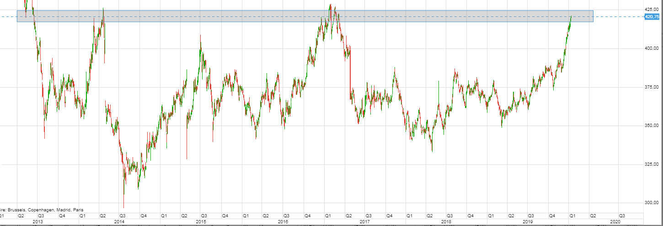Click the 420,75 current price label
The width and height of the screenshot is (663, 226).
pos(651,17)
